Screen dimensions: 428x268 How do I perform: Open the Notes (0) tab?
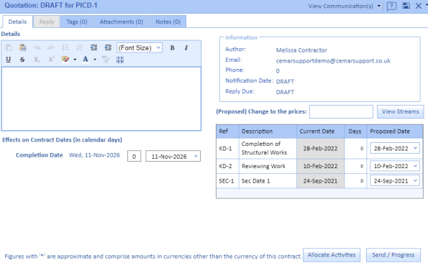[168, 22]
